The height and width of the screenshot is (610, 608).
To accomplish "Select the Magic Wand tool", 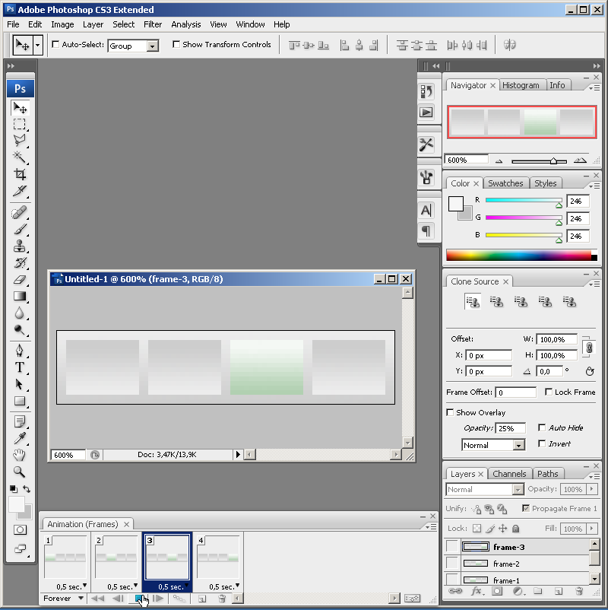I will click(20, 157).
